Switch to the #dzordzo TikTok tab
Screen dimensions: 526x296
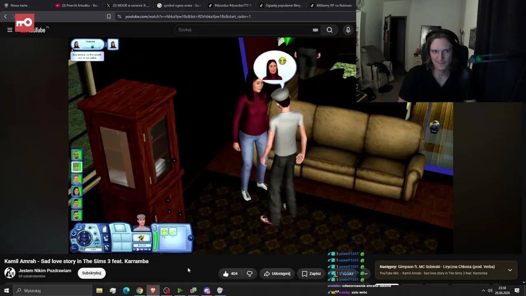pos(230,5)
